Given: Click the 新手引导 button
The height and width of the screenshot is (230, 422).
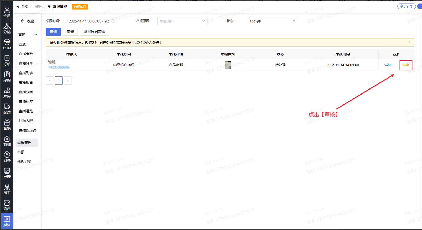Looking at the screenshot, I should tap(406, 6).
